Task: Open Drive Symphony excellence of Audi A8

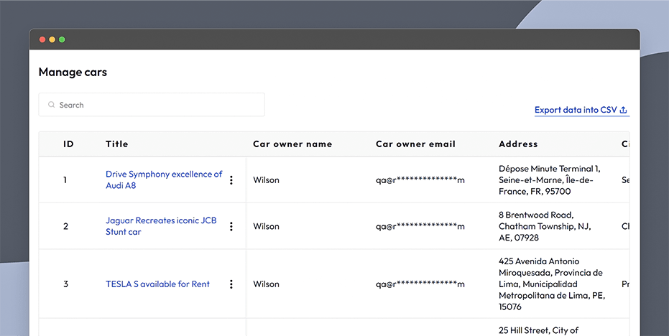Action: click(164, 180)
